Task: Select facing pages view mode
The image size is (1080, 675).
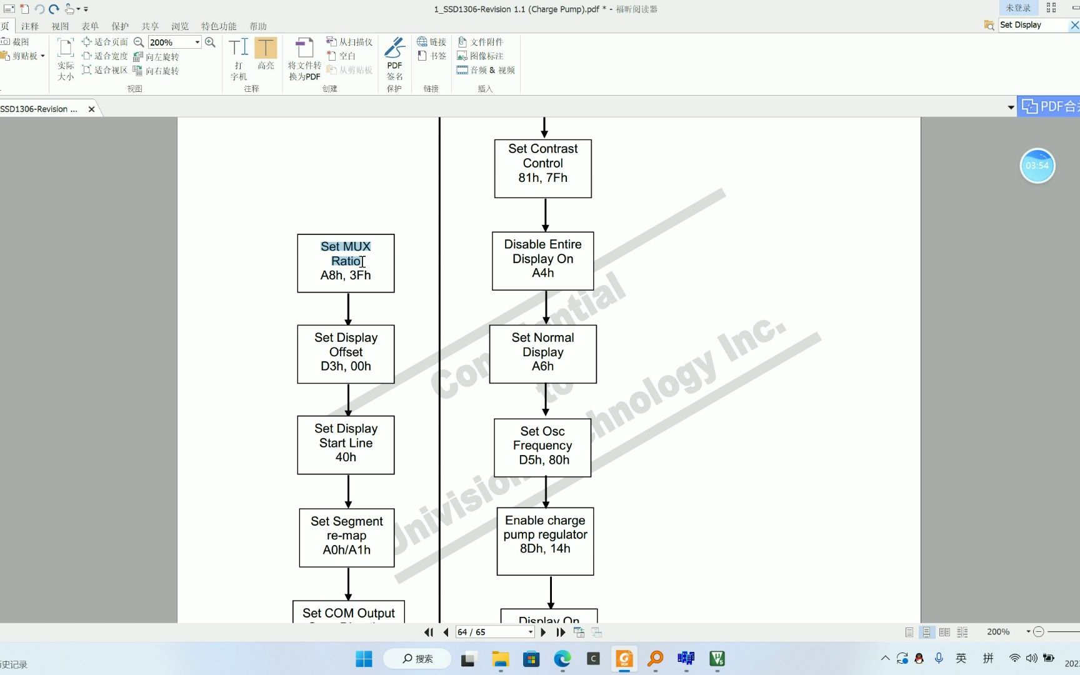Action: pyautogui.click(x=944, y=632)
